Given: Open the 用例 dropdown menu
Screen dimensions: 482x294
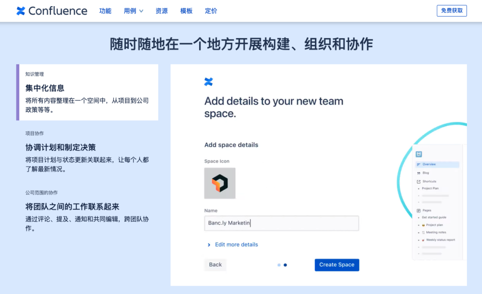Looking at the screenshot, I should tap(133, 11).
